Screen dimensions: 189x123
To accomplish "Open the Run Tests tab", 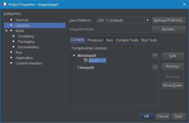I will 149,40.
